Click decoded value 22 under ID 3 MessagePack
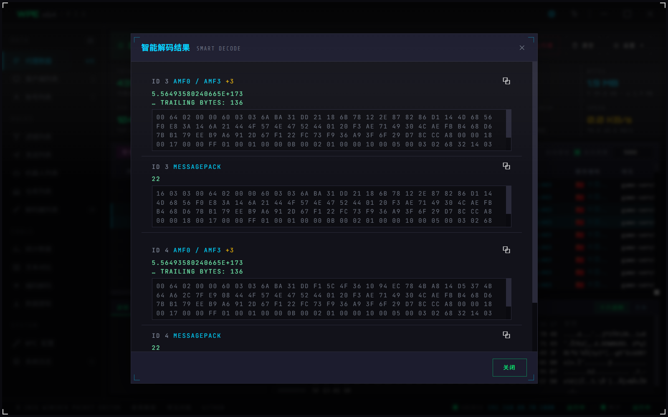The image size is (668, 417). tap(156, 179)
